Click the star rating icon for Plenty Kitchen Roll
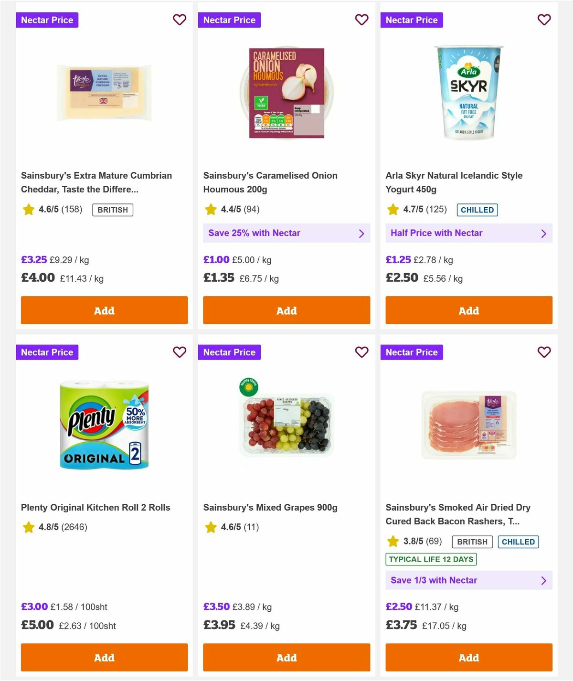Image resolution: width=573 pixels, height=681 pixels. point(28,527)
